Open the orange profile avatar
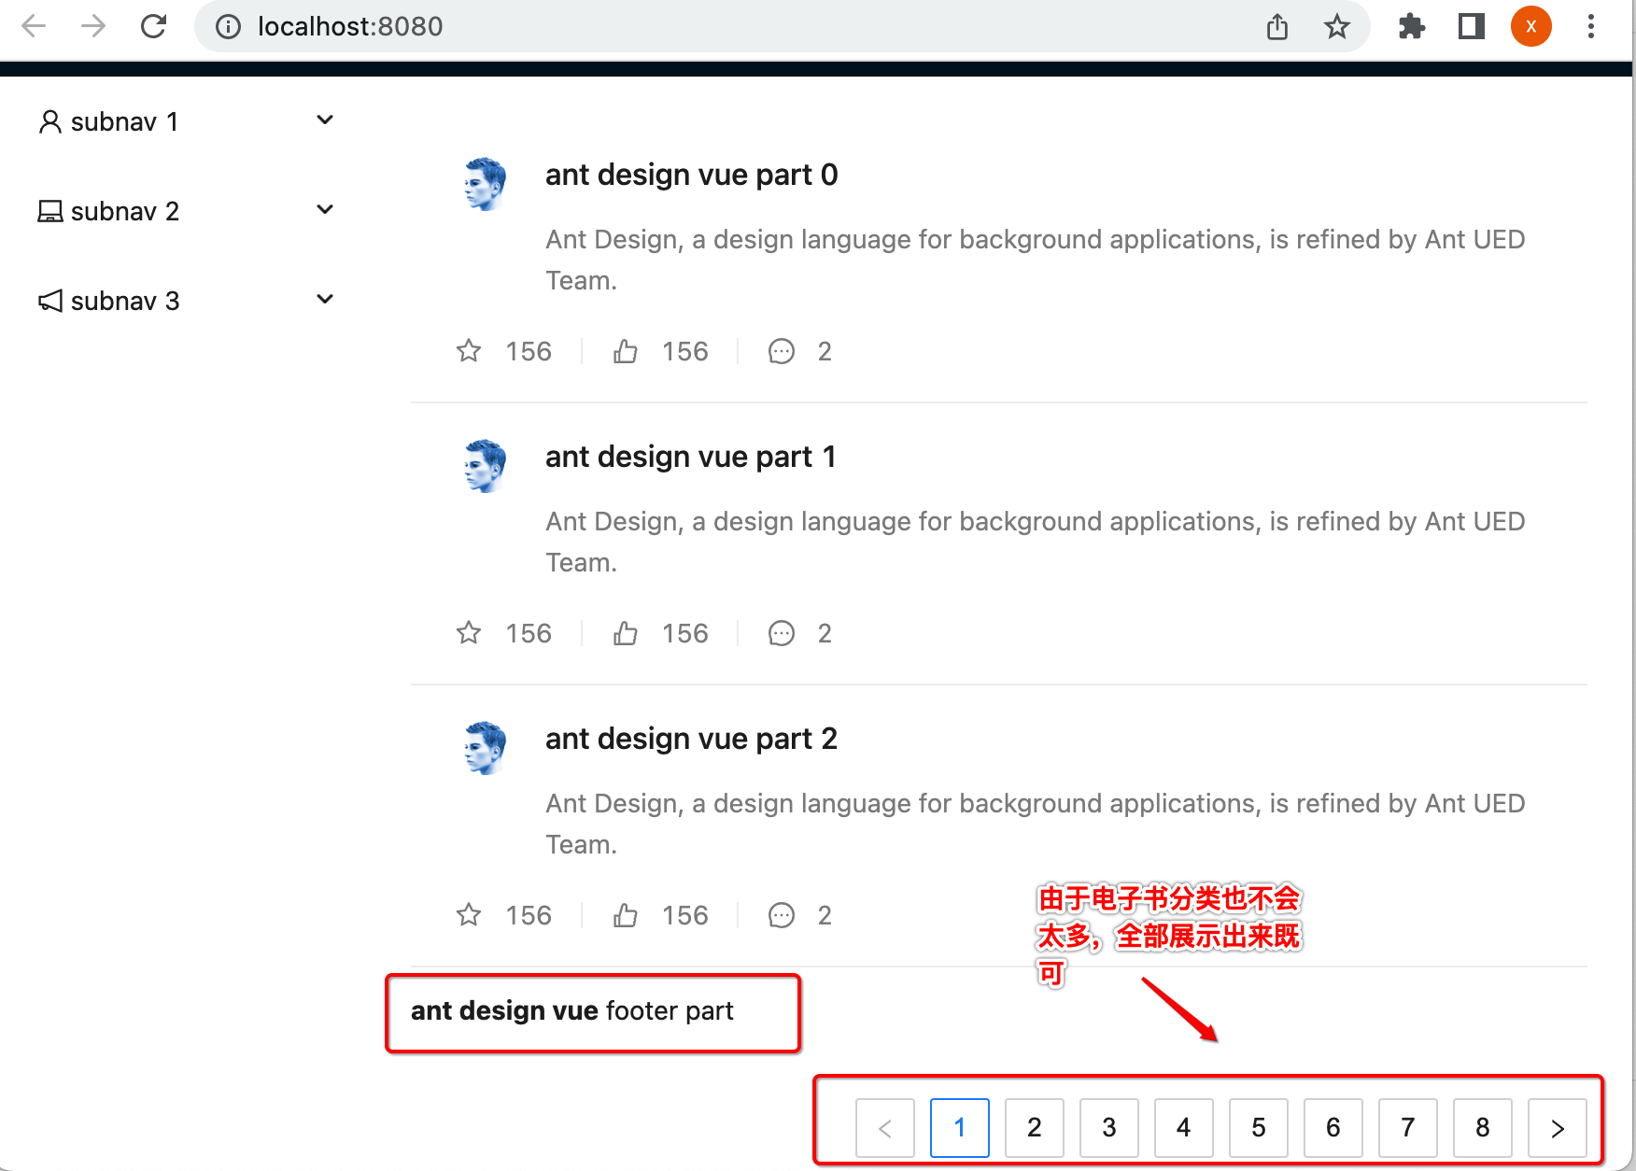 click(1531, 26)
